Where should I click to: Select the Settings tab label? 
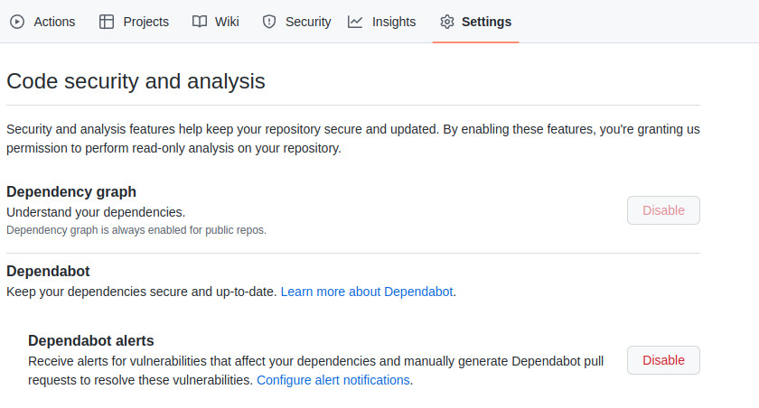click(486, 22)
